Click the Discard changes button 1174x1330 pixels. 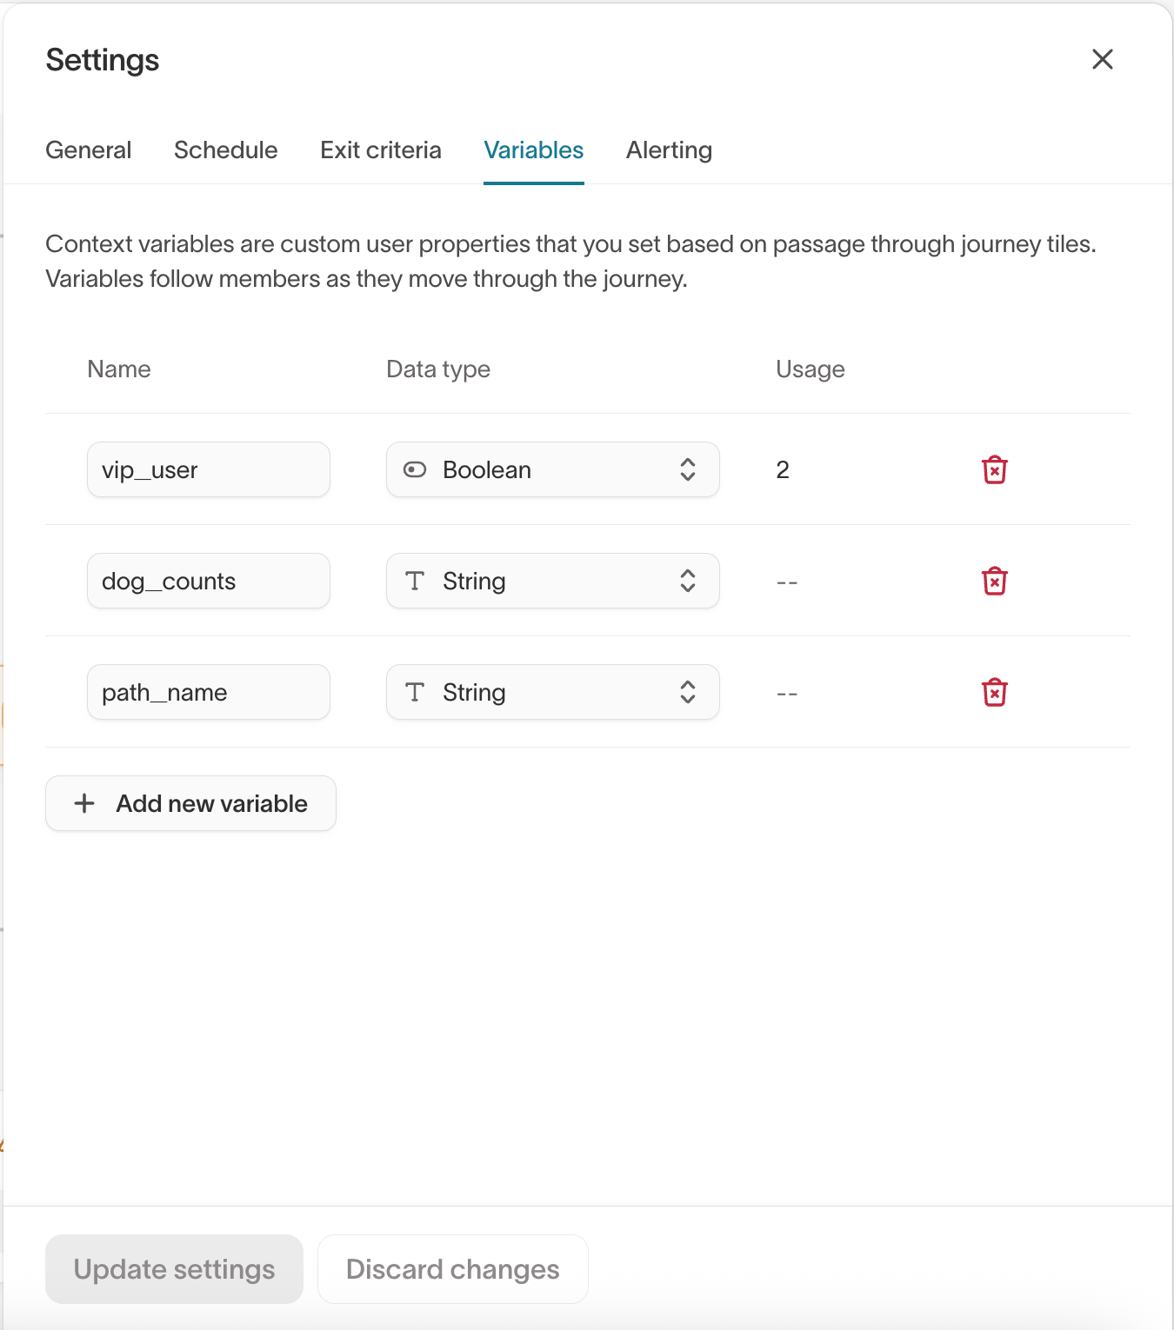point(452,1268)
